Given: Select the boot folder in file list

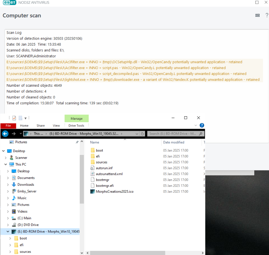Looking at the screenshot, I should (99, 151).
